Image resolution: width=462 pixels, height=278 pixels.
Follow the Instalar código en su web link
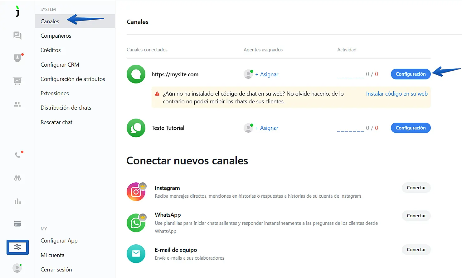[x=397, y=94]
